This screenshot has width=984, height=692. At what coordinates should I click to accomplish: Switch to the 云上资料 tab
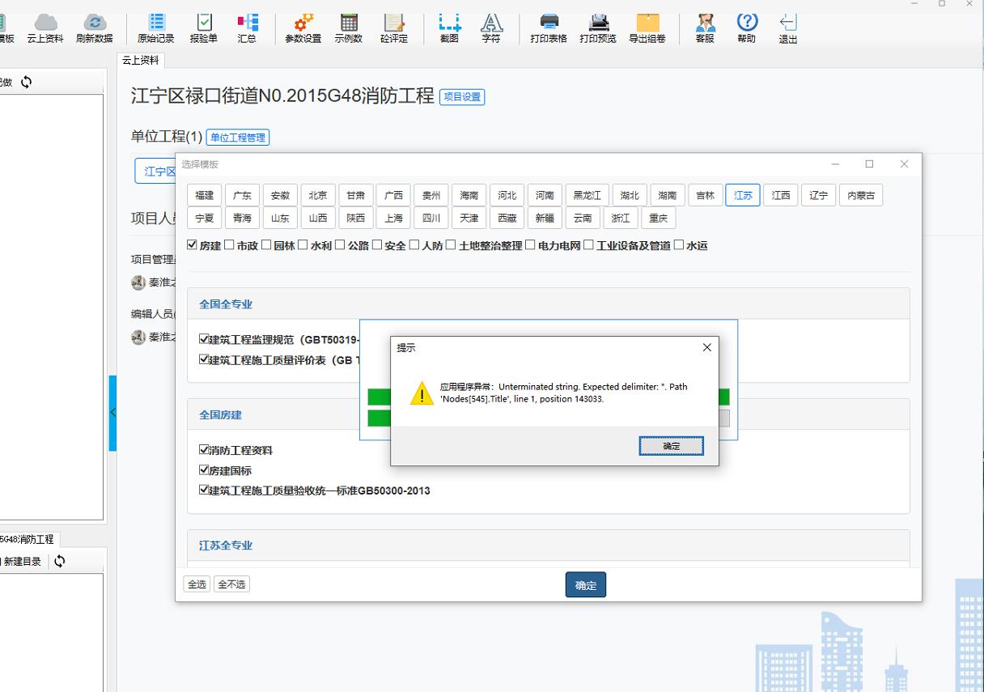click(141, 61)
